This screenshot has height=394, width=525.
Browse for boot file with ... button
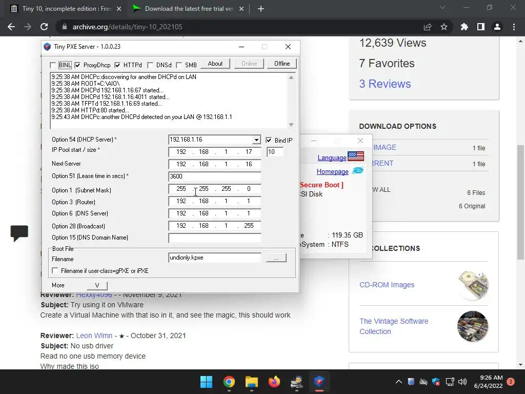(276, 258)
